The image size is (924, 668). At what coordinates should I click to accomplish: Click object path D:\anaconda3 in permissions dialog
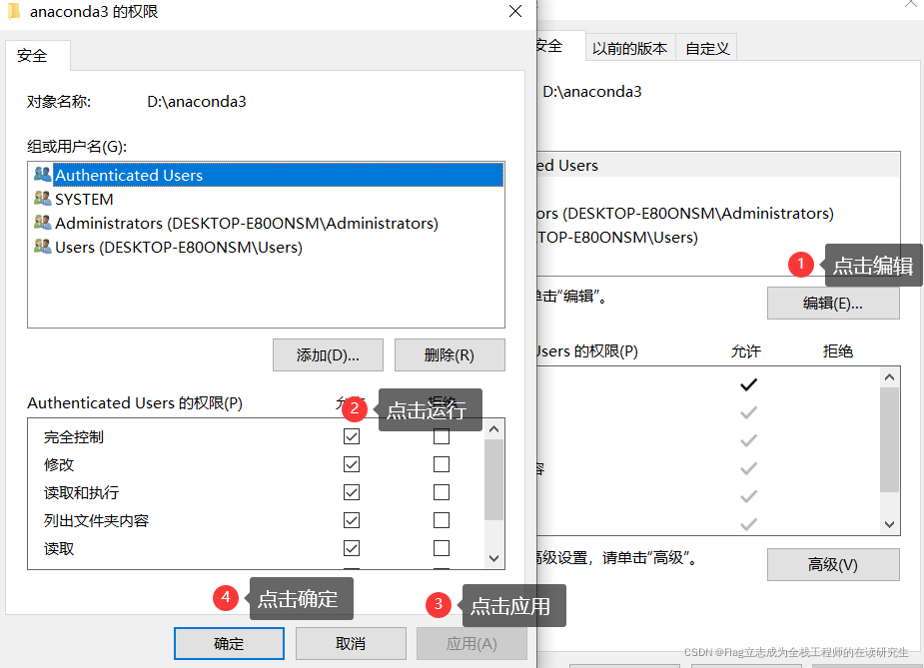[196, 101]
